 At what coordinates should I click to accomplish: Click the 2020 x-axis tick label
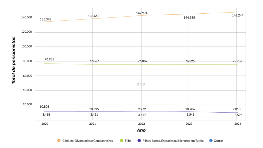point(45,124)
